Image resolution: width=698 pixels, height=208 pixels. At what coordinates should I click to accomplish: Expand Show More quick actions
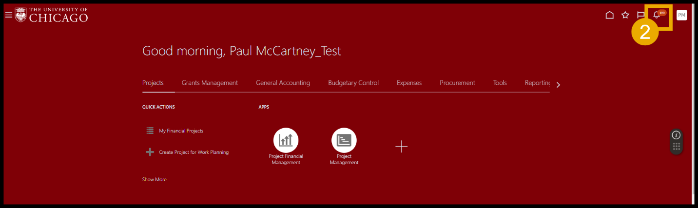coord(154,179)
